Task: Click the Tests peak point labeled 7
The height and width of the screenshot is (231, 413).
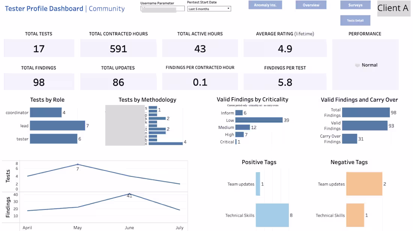Action: point(78,164)
